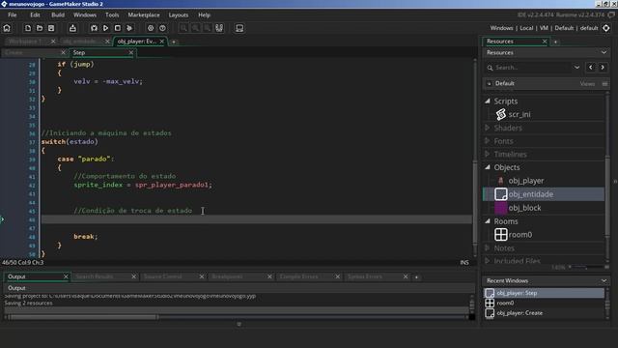Open the Recent Windows dropdown chevron
Image resolution: width=618 pixels, height=348 pixels.
[x=604, y=280]
